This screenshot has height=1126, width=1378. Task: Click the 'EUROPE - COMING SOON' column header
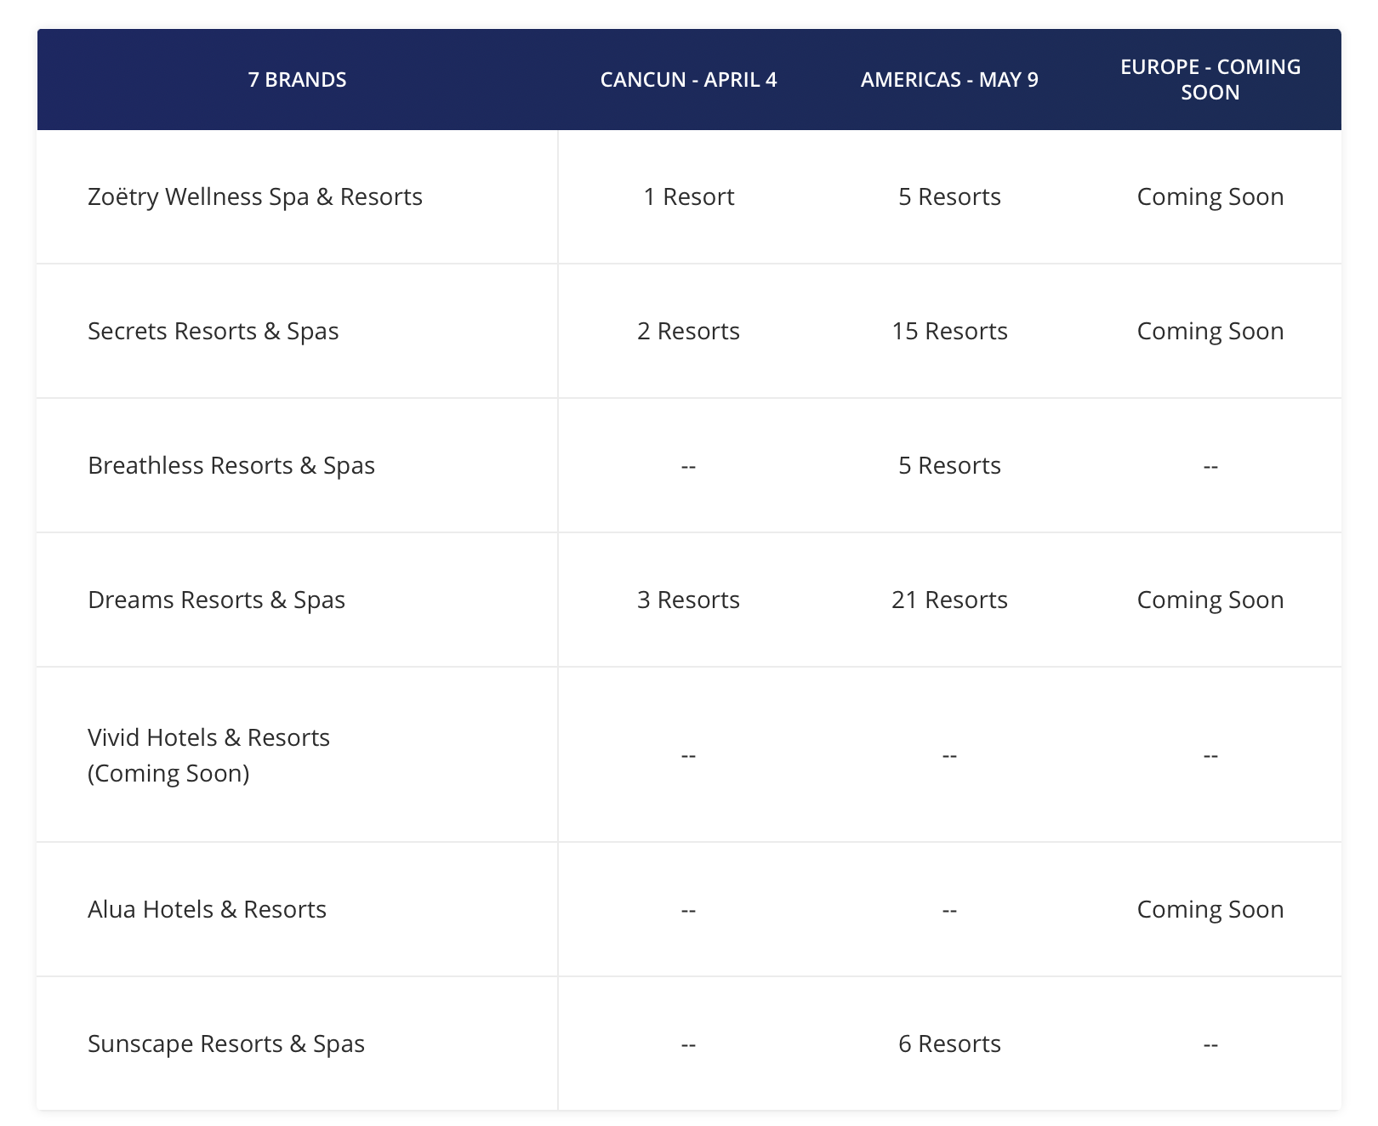(x=1210, y=80)
